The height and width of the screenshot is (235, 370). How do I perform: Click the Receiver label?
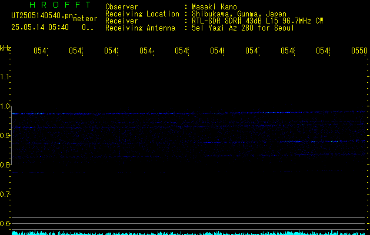pos(122,21)
